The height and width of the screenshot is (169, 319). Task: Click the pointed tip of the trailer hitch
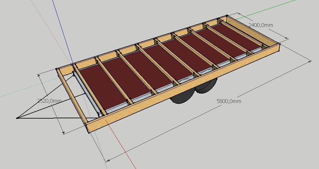(17, 118)
